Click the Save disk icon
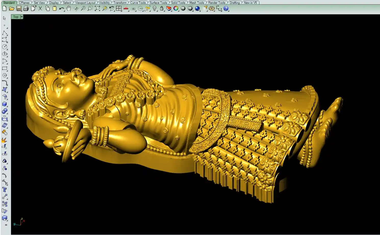The image size is (380, 235). coord(19,8)
